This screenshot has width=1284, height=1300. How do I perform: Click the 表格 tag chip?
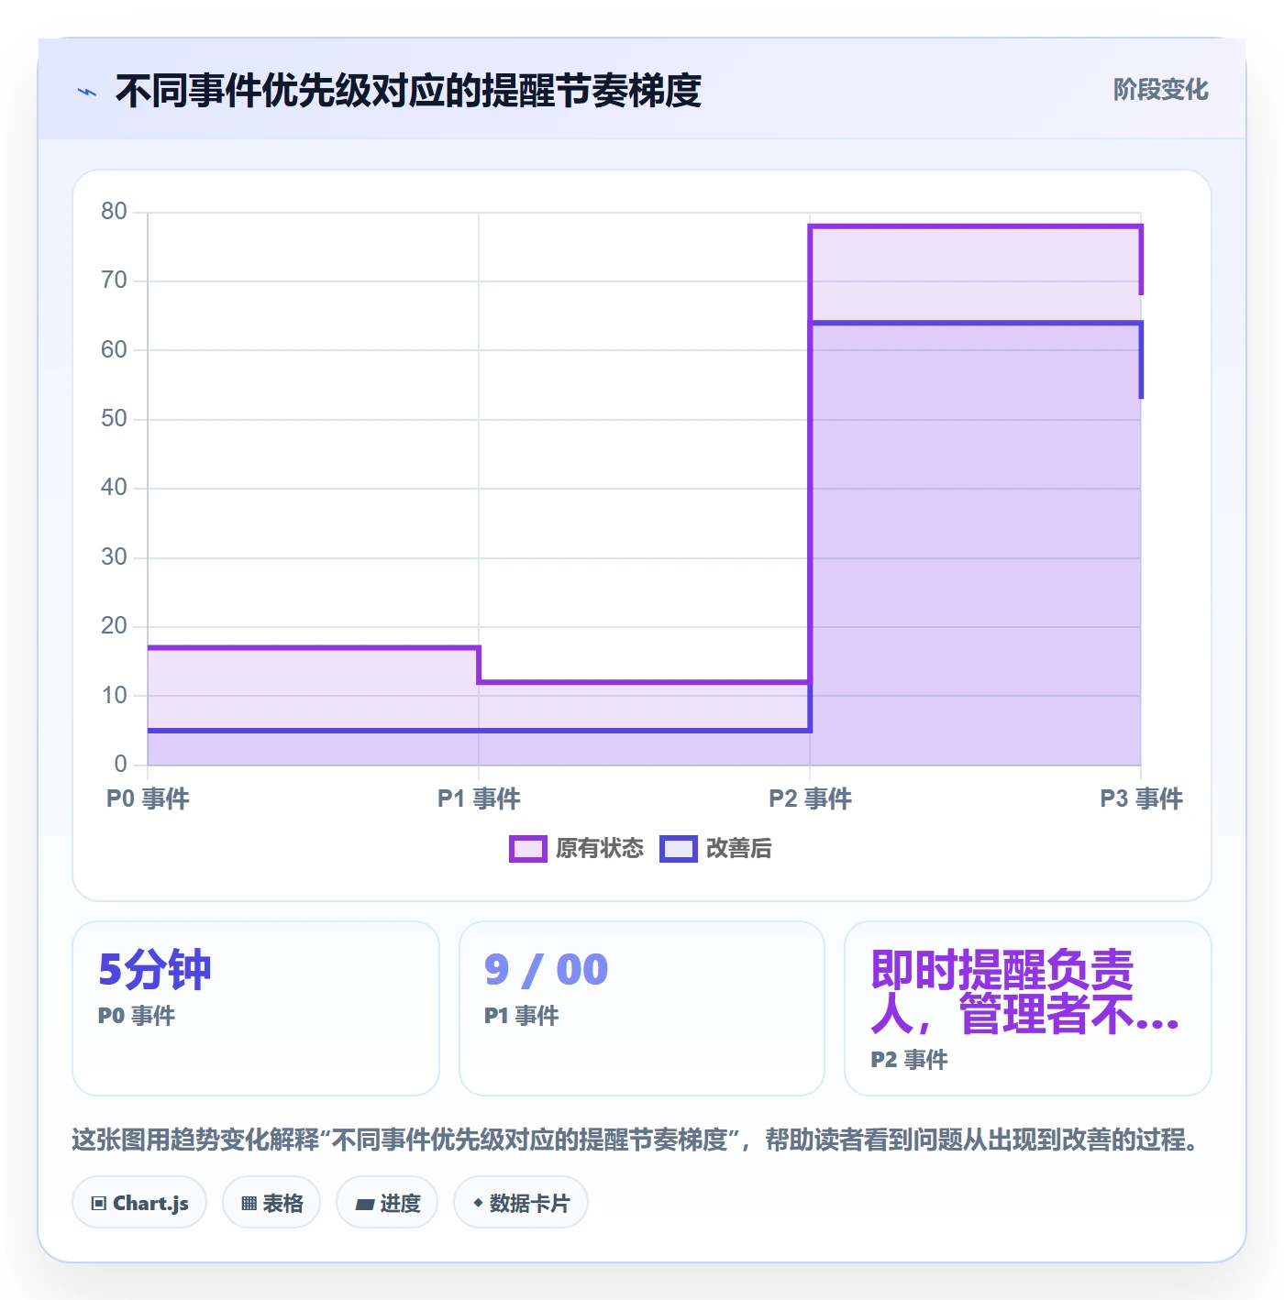271,1203
